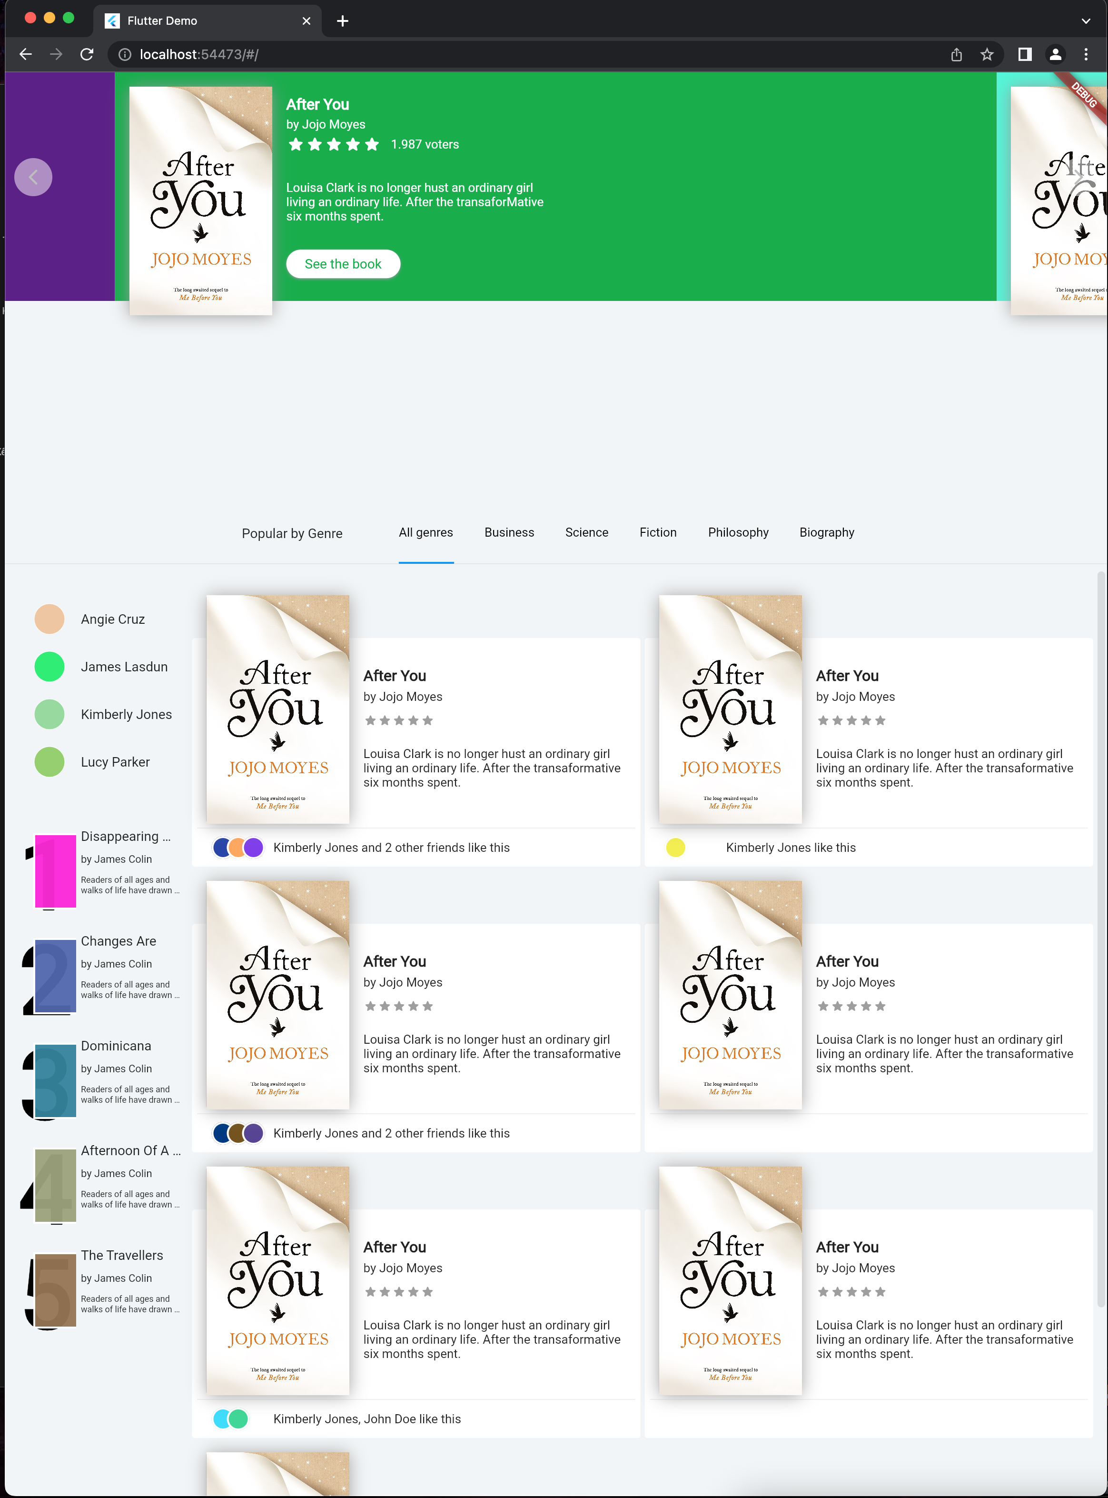Open a new browser tab

click(343, 21)
